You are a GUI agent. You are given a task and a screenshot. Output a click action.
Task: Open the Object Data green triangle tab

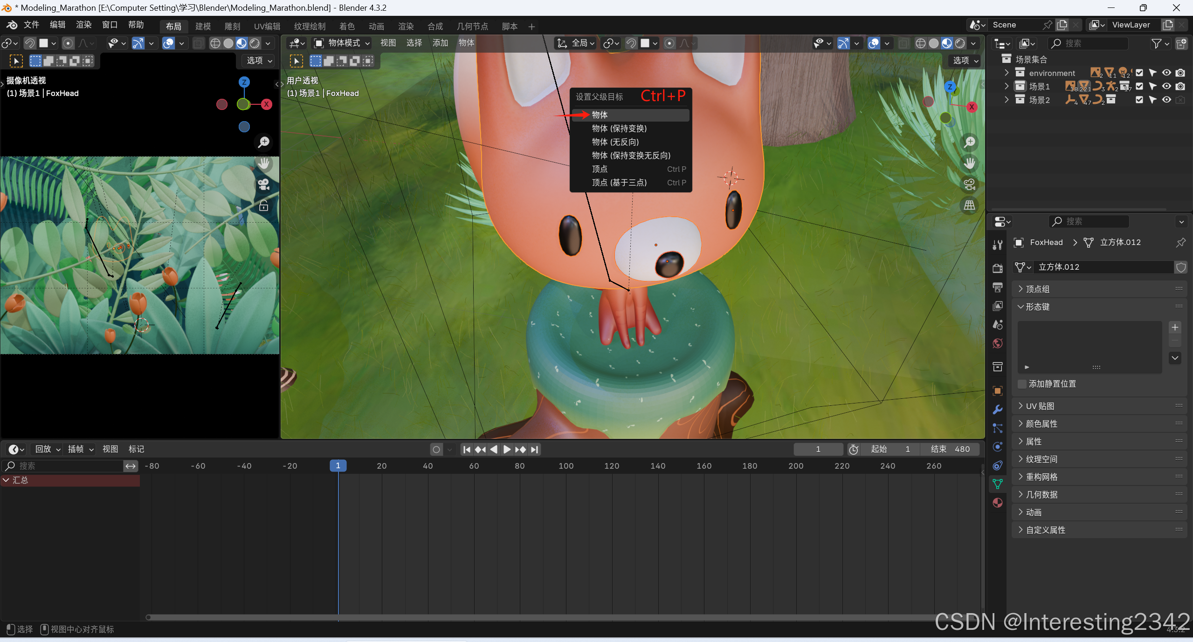coord(997,484)
